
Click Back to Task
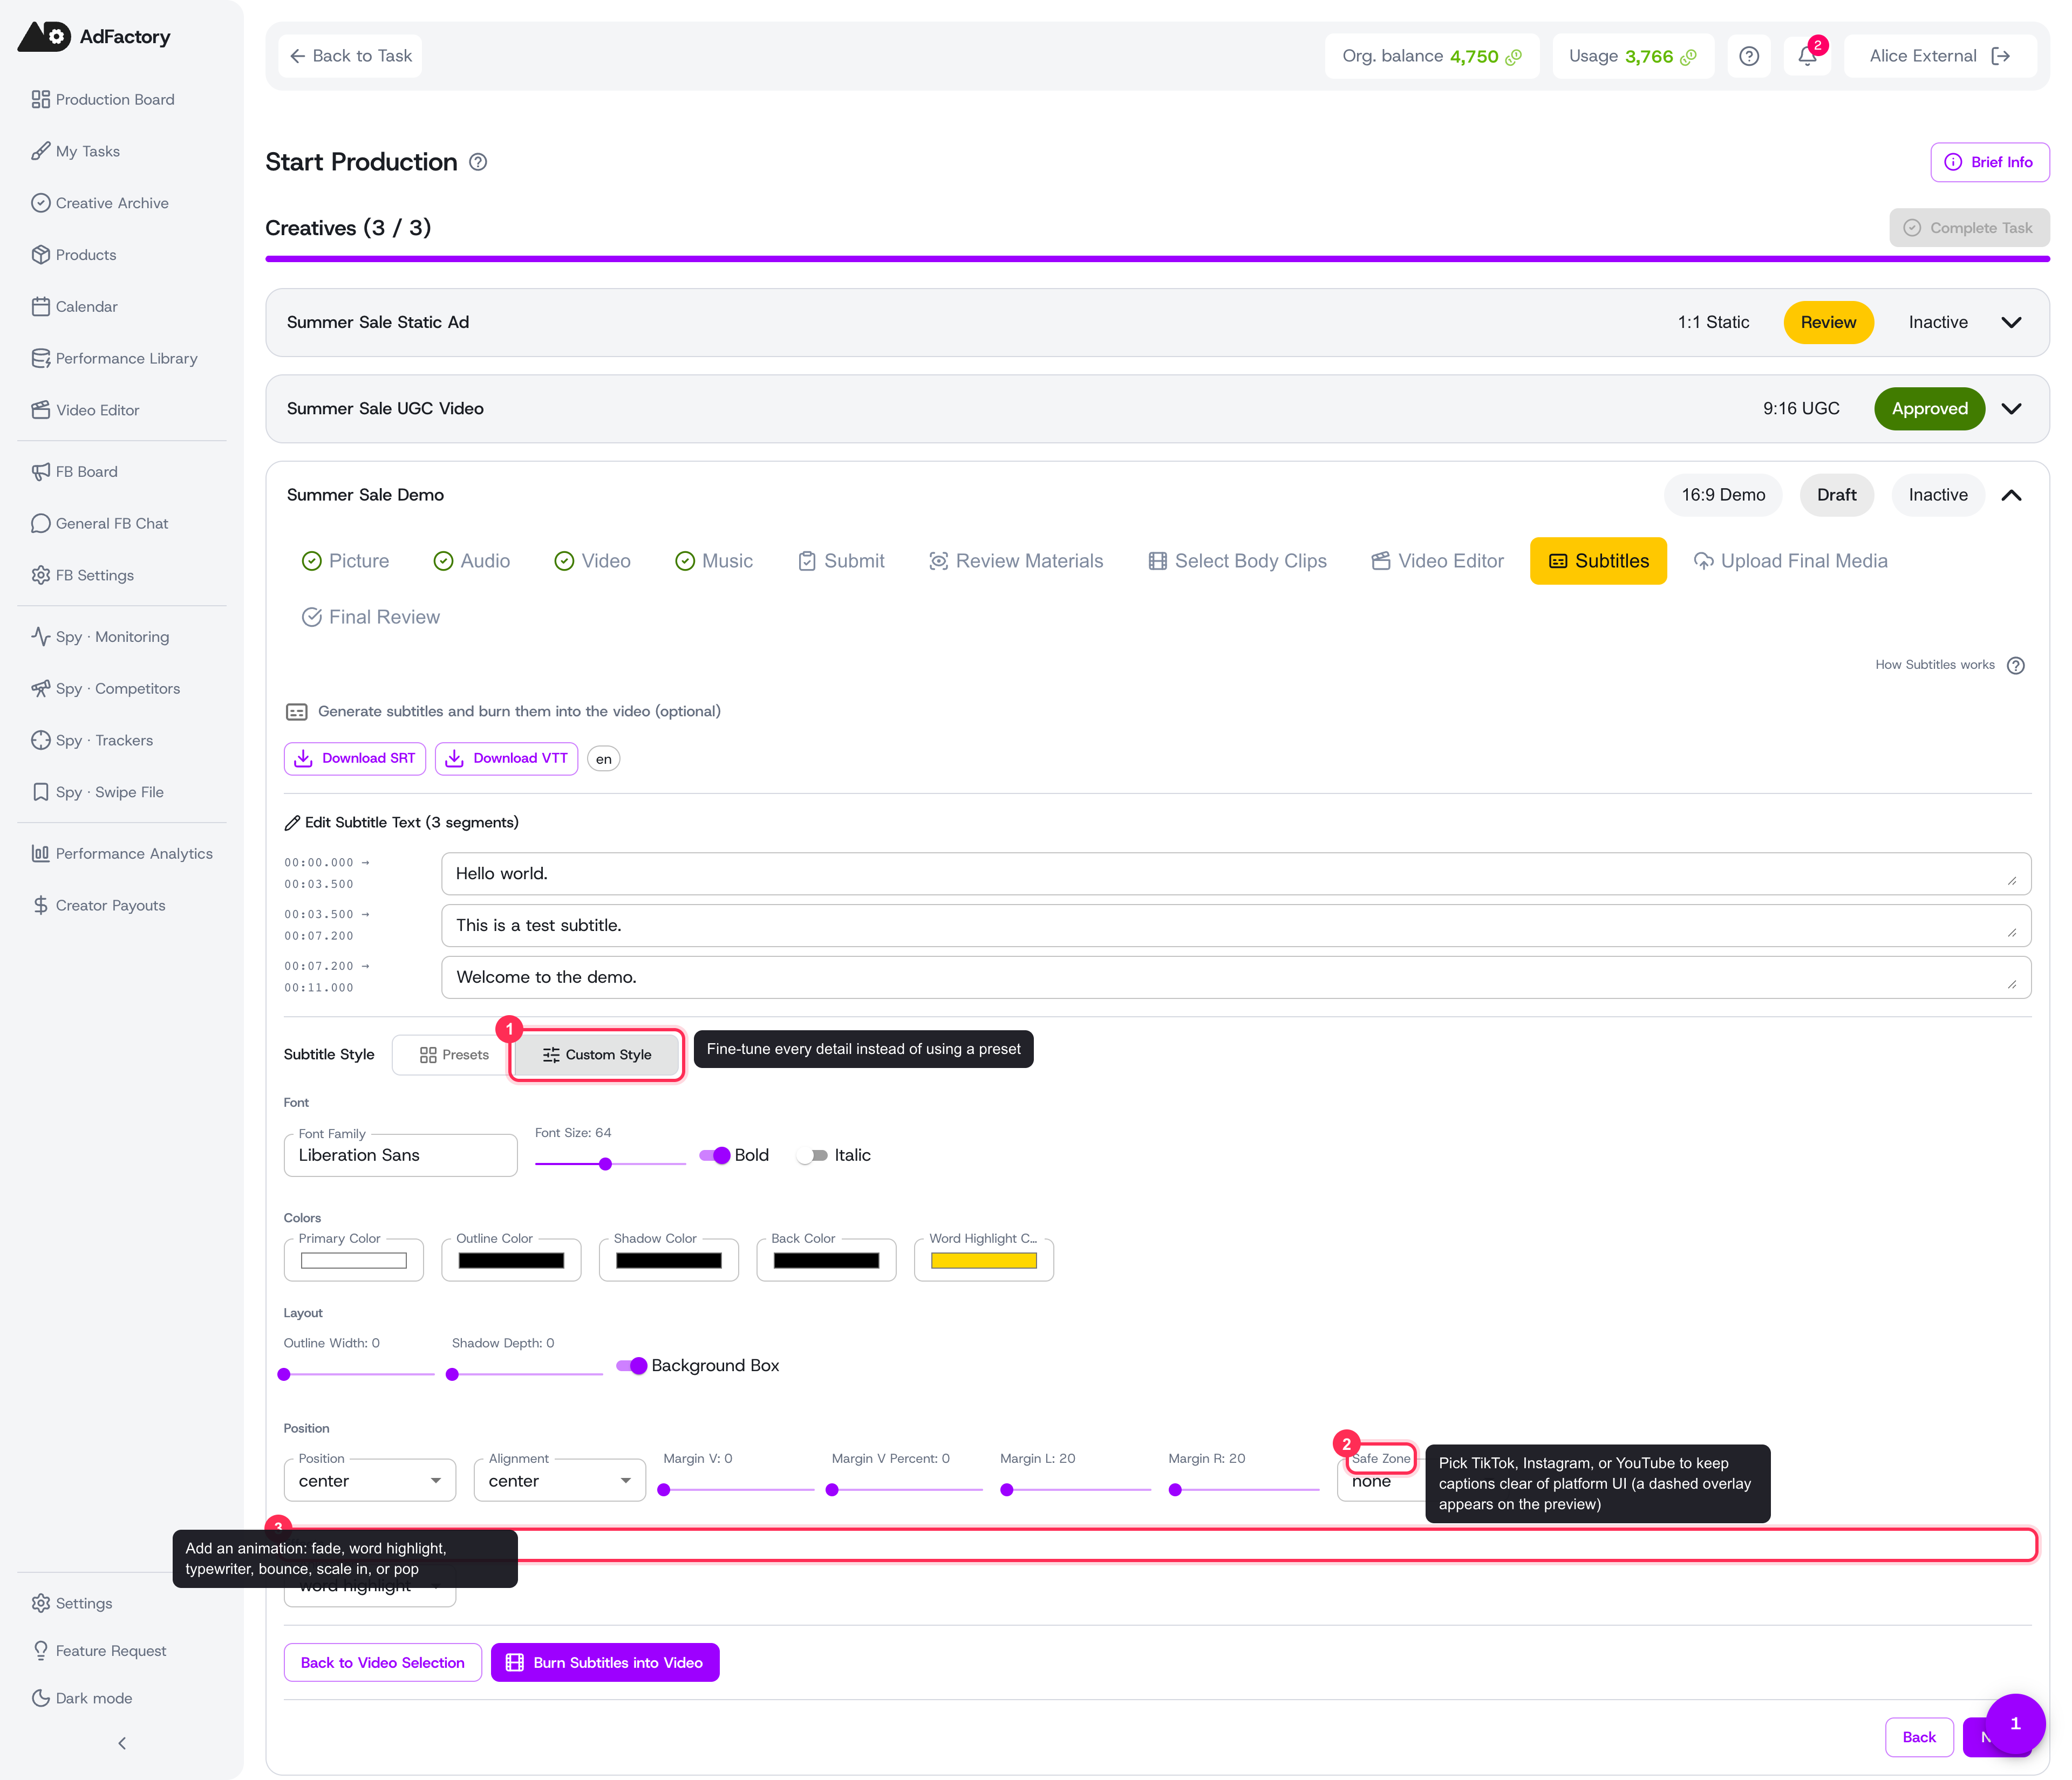click(350, 56)
